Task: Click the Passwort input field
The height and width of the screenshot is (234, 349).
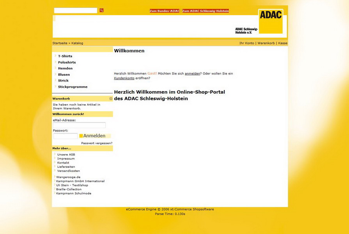Action: point(66,136)
